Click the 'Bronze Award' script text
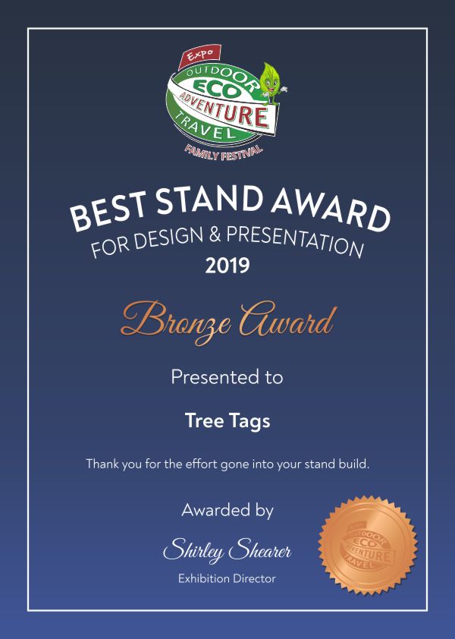This screenshot has height=639, width=455. pyautogui.click(x=229, y=322)
